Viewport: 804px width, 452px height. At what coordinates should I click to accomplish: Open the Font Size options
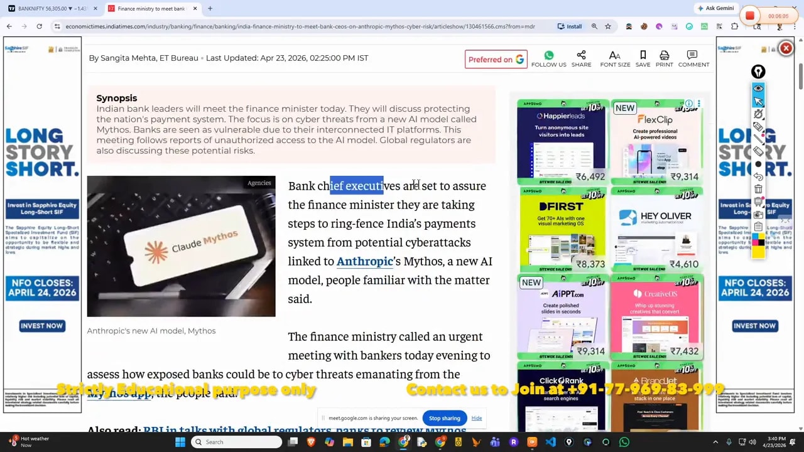tap(614, 56)
